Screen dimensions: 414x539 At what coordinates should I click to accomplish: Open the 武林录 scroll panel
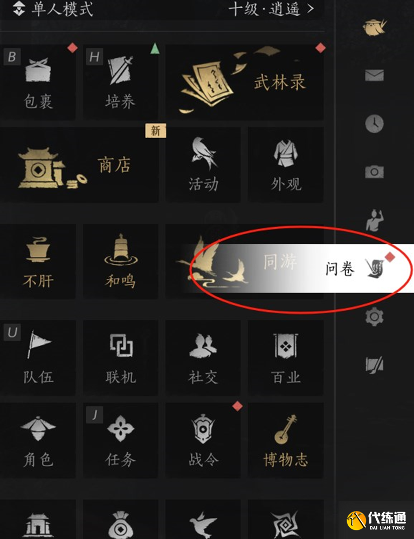(244, 83)
